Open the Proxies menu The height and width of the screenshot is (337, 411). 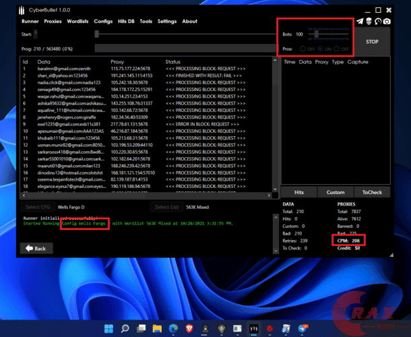point(53,22)
